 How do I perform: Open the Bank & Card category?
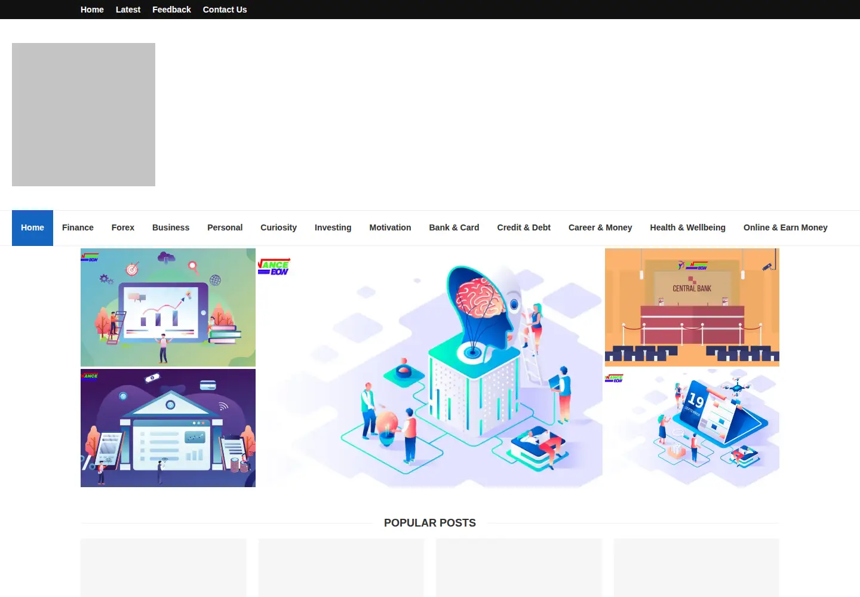(454, 227)
